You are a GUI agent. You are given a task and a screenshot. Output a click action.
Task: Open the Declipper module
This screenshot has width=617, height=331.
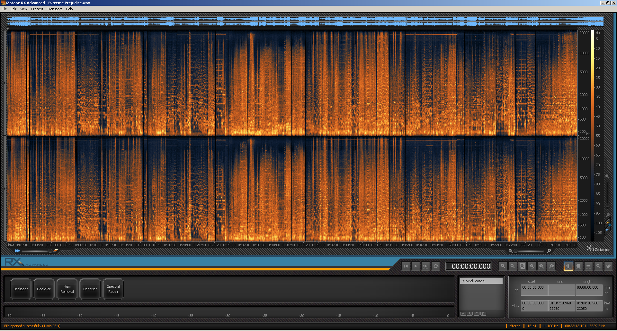pyautogui.click(x=21, y=289)
